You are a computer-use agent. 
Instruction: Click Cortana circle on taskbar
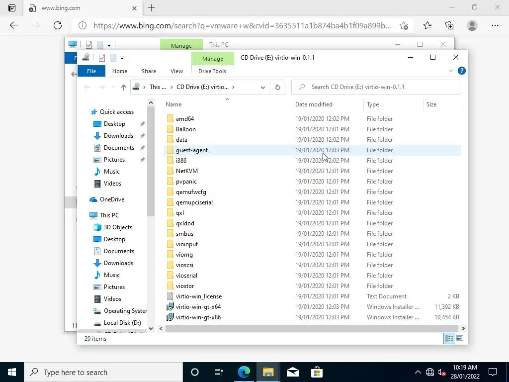[194, 372]
